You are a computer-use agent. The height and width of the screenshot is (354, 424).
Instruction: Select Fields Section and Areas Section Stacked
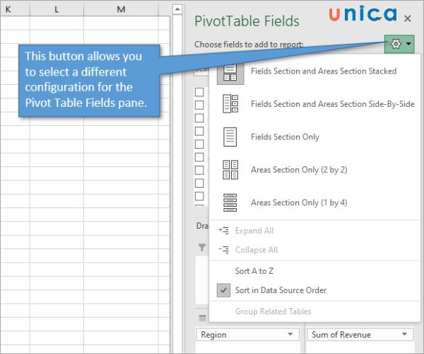[x=324, y=71]
